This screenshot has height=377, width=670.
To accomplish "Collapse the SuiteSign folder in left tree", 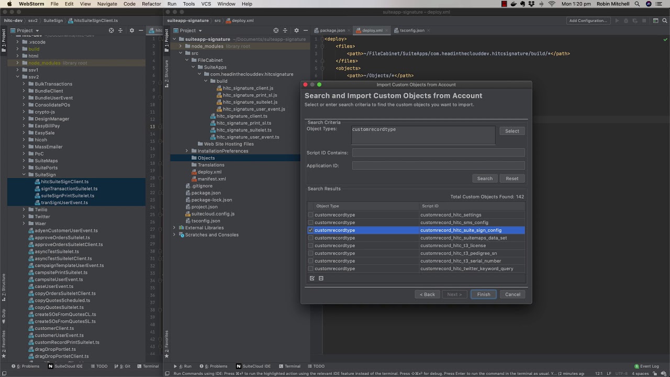I will point(24,175).
